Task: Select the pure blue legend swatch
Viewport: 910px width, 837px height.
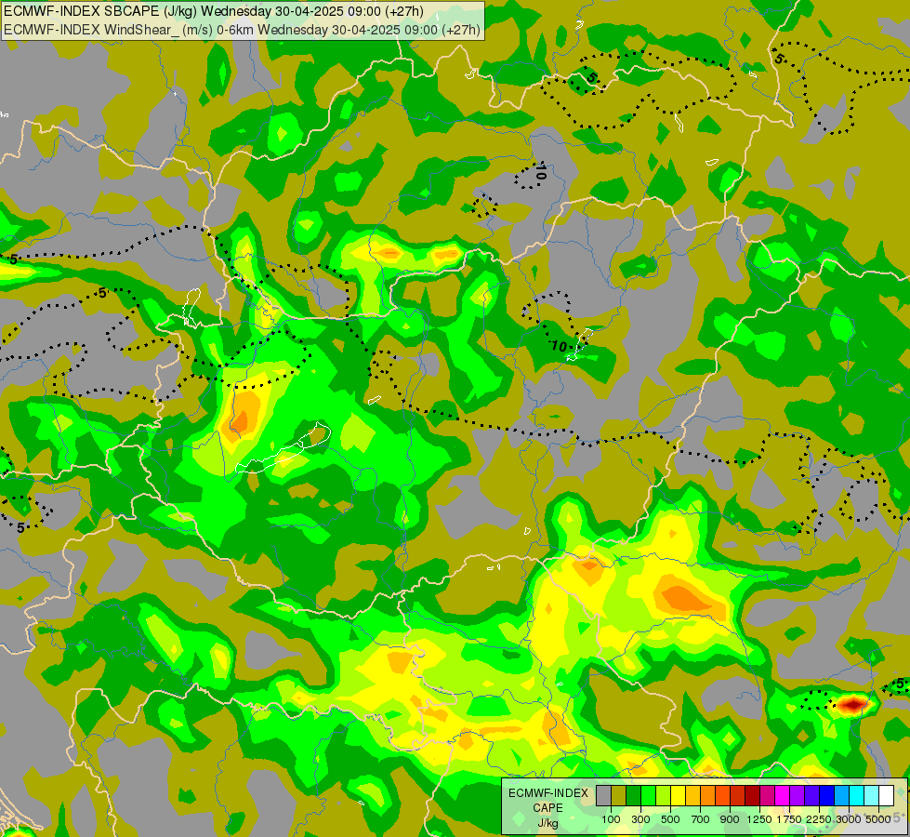Action: [x=827, y=795]
